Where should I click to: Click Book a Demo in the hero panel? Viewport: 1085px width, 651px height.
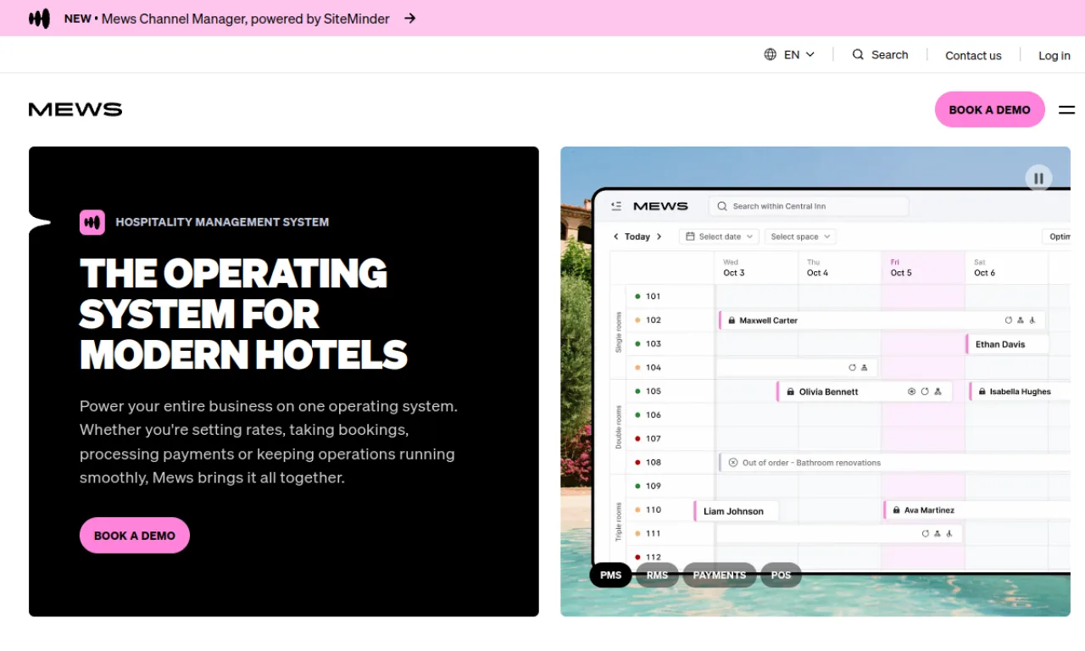pos(135,535)
